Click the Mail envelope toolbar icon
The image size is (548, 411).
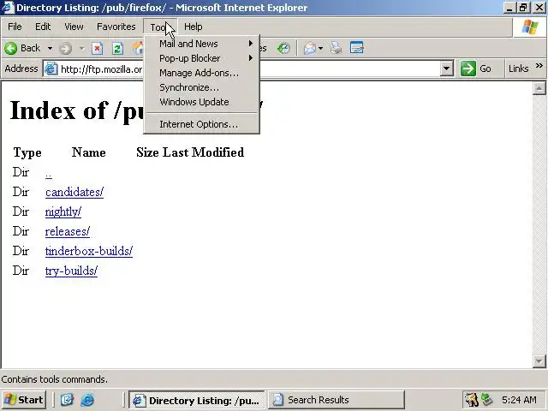click(x=310, y=48)
